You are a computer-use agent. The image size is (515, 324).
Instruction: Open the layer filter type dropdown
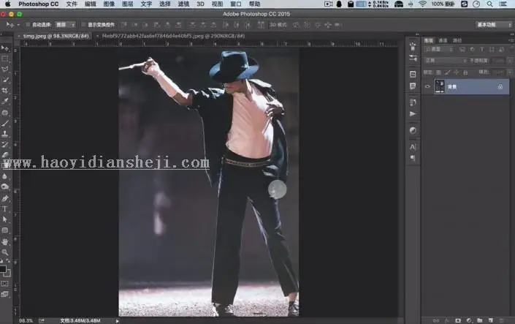point(439,49)
